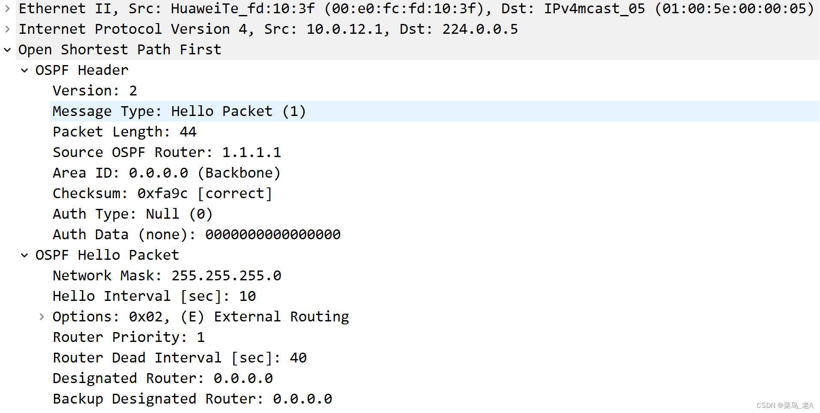The height and width of the screenshot is (413, 820).
Task: Expand the Ethernet II frame details
Action: point(7,8)
